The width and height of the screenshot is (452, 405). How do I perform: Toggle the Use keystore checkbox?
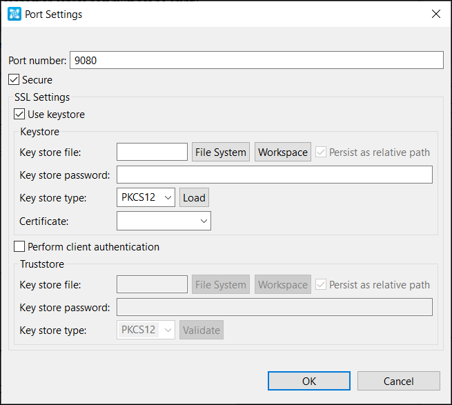19,114
